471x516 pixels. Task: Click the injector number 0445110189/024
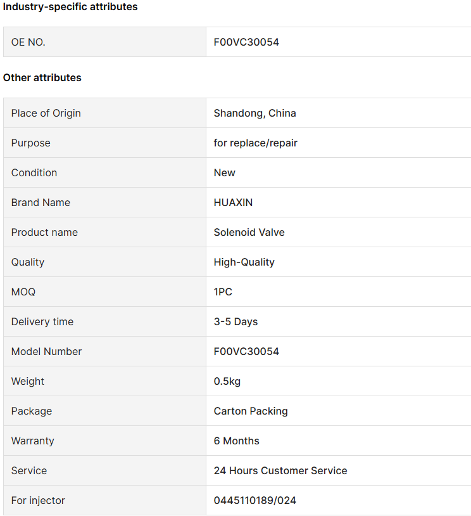tap(254, 500)
